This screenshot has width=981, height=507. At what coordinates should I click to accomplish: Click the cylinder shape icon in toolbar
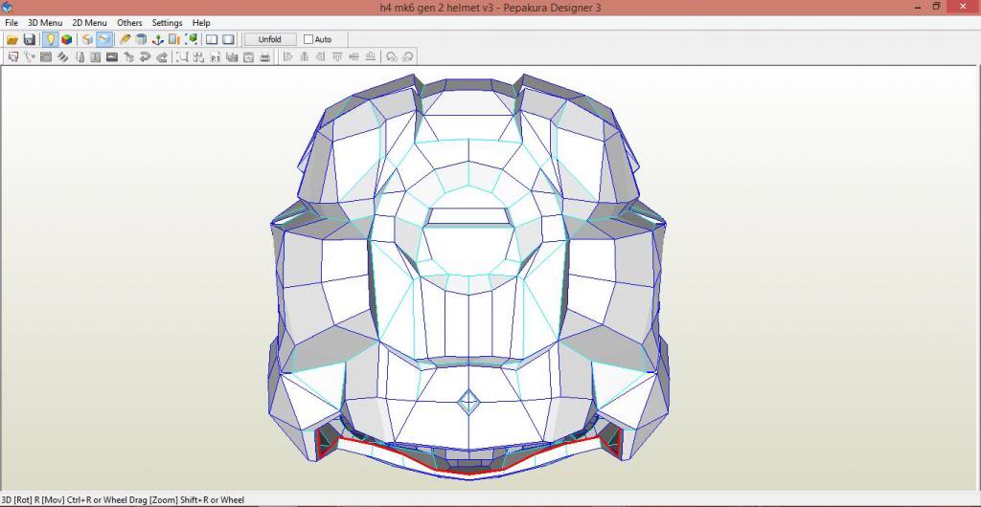pos(142,39)
